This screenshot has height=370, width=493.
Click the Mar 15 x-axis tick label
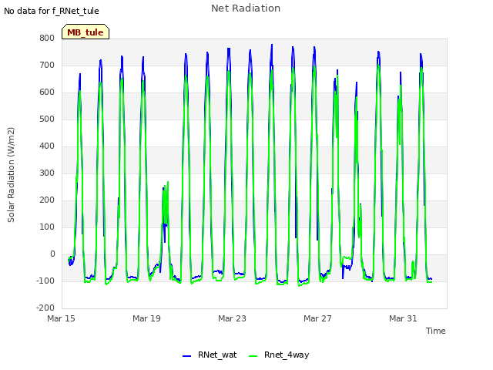tap(61, 318)
